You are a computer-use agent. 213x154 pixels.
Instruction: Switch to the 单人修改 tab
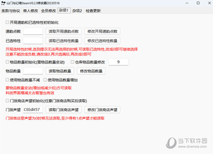[31, 11]
